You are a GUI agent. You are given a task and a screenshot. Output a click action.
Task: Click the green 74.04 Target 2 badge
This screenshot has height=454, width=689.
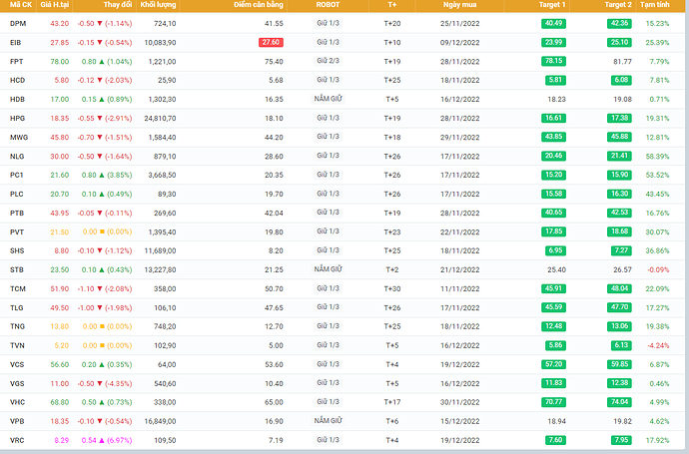click(619, 402)
